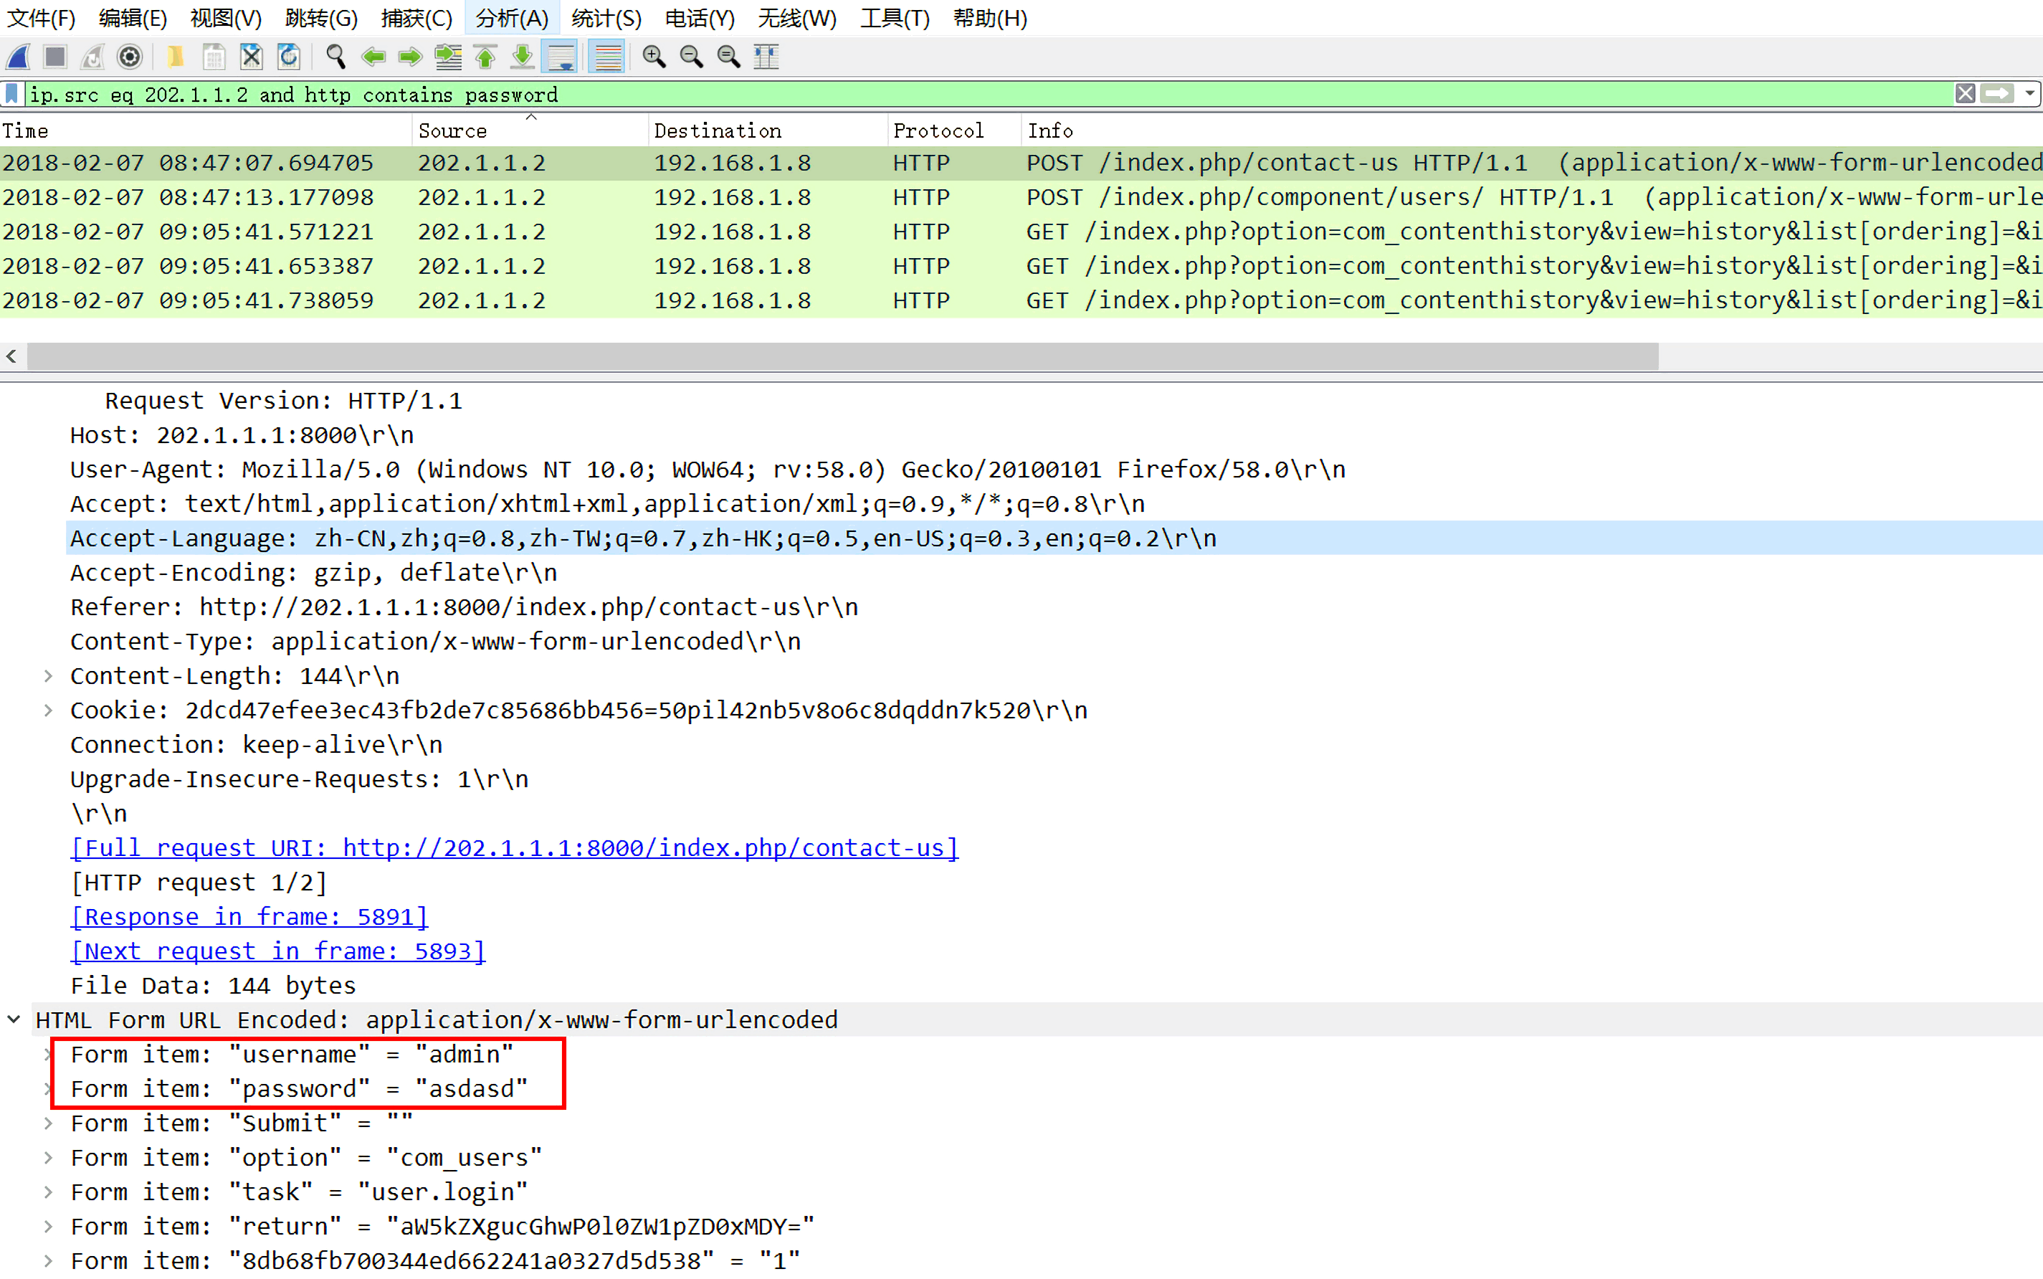Screen dimensions: 2043x1279
Task: Open the 电话(Y) menu
Action: 700,19
